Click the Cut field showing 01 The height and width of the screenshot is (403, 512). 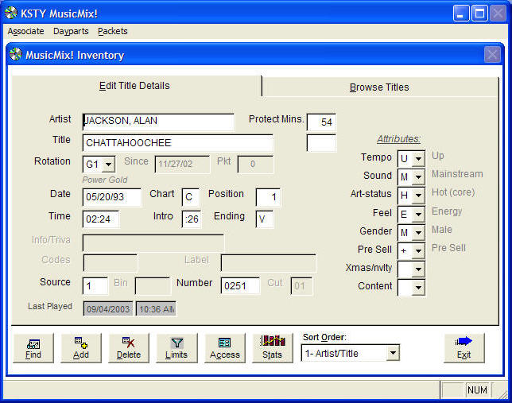tap(301, 286)
